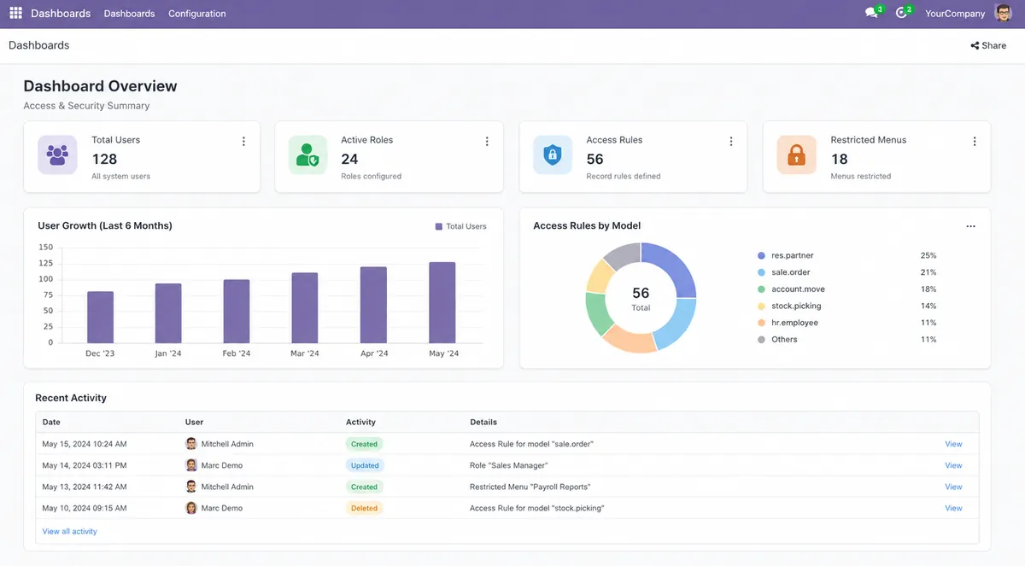Viewport: 1025px width, 566px height.
Task: Open View all activity link
Action: point(70,531)
